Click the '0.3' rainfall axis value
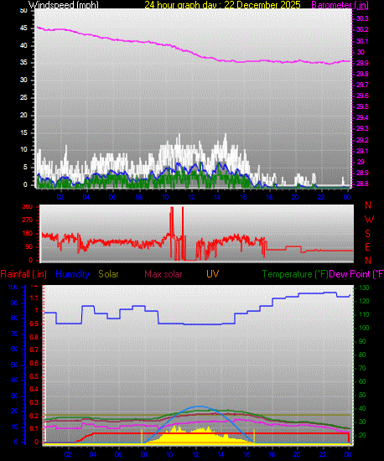This screenshot has height=461, width=384. tap(35, 402)
